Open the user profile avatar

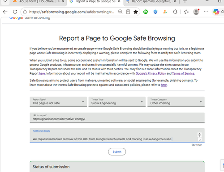click(196, 12)
